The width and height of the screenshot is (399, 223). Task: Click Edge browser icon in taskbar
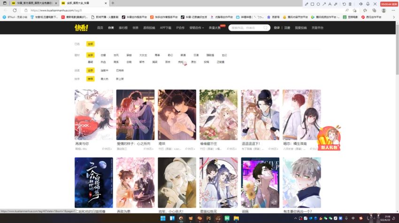pos(181,218)
